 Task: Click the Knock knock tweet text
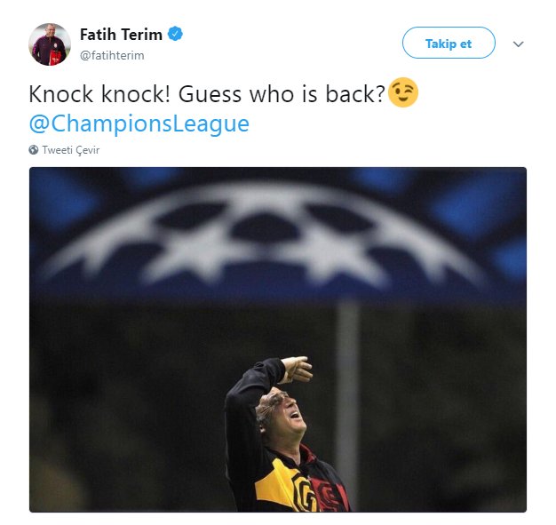[207, 94]
